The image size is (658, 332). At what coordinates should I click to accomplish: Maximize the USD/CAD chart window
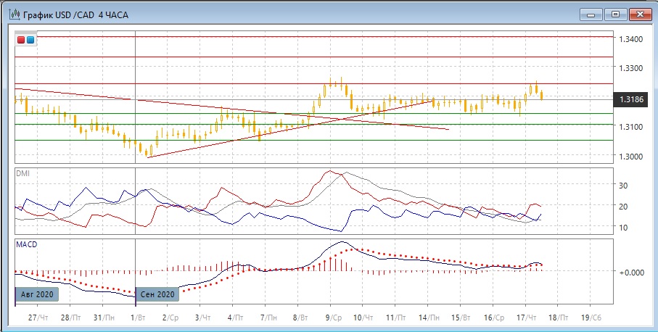[616, 14]
